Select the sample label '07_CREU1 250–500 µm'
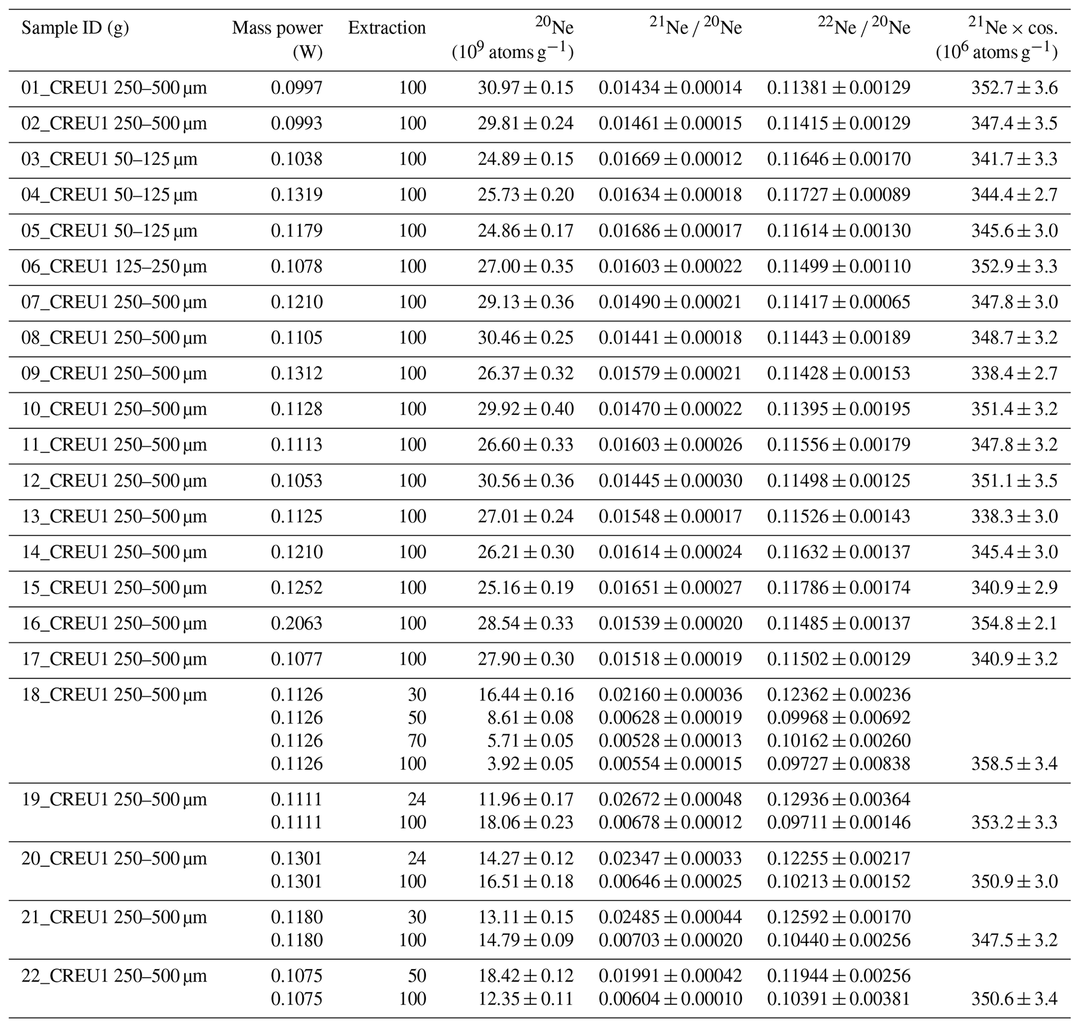1080x1028 pixels. point(114,302)
